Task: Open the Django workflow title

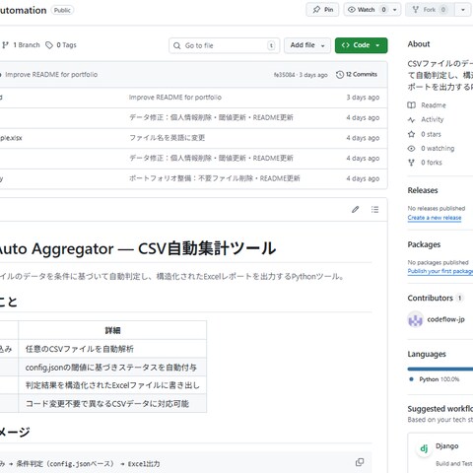Action: [447, 446]
